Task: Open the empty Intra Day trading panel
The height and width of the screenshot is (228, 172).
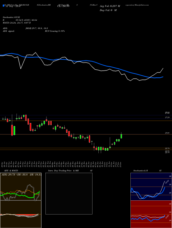Action: click(69, 193)
